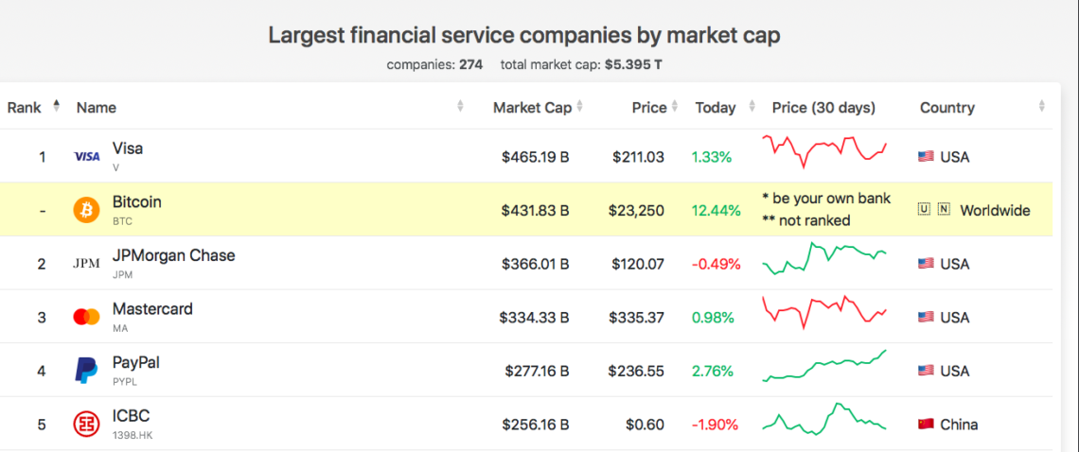
Task: Click the JPM logo icon
Action: (x=86, y=264)
